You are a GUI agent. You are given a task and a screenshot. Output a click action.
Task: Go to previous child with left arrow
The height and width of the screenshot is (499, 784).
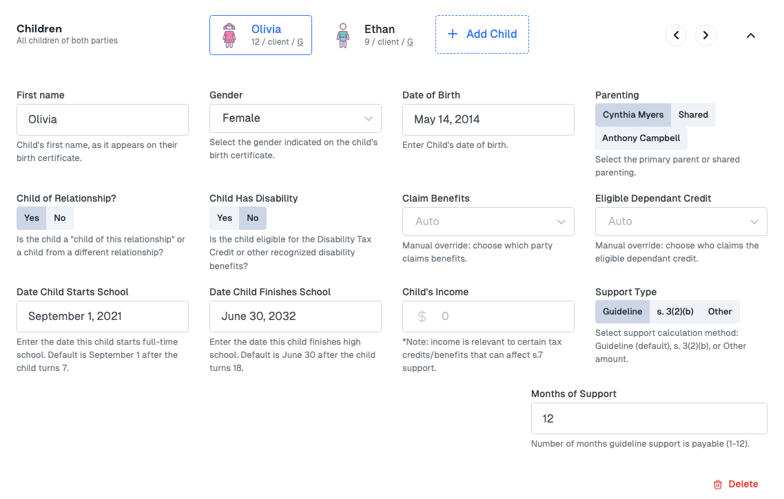coord(676,35)
